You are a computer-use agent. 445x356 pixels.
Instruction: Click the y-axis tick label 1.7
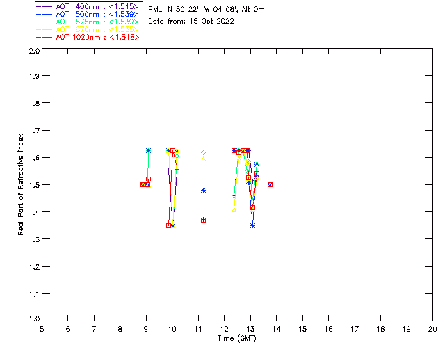(34, 131)
